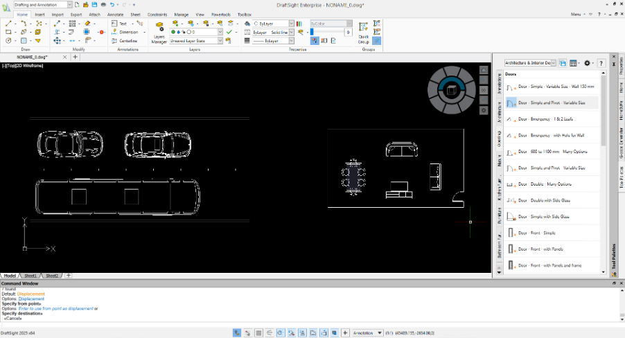Click the help question mark in the palette
The height and width of the screenshot is (338, 625).
click(x=601, y=63)
